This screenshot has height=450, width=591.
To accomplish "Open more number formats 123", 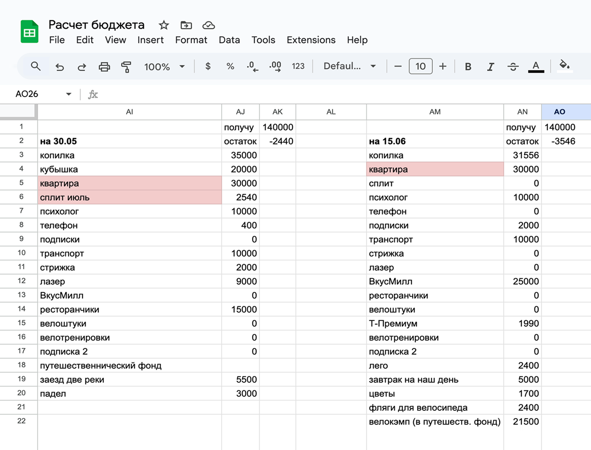I will [298, 67].
